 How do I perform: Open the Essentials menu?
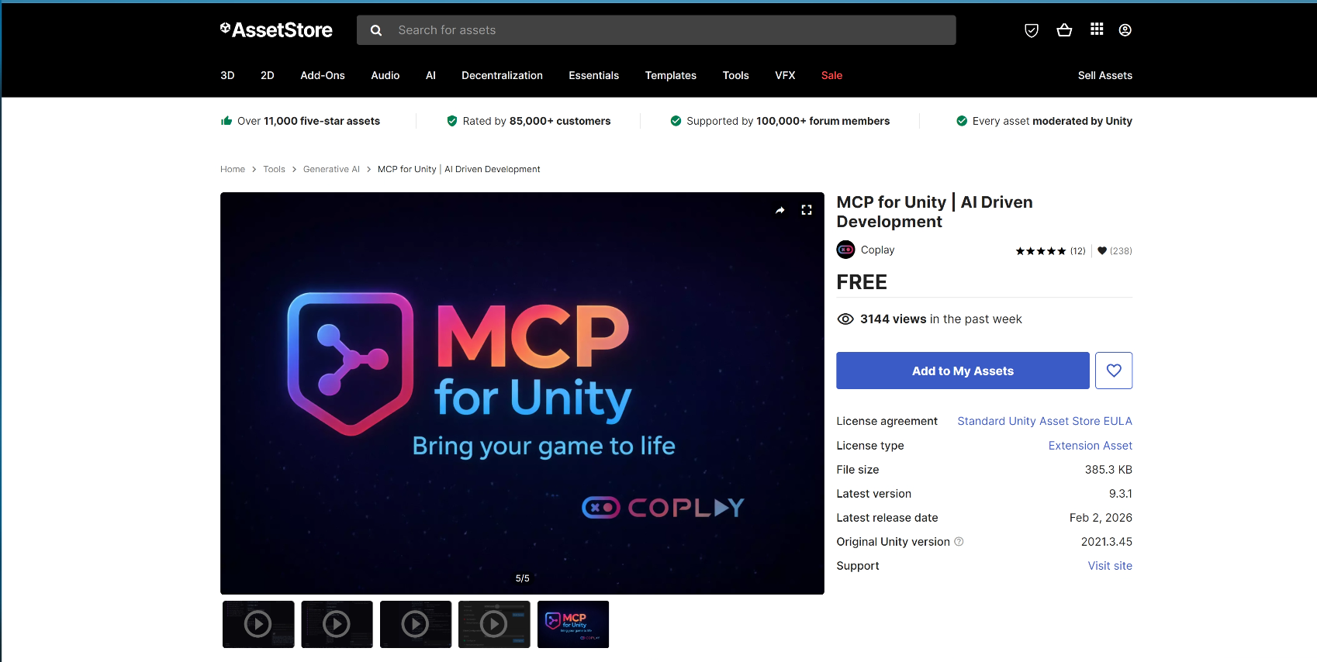[593, 75]
